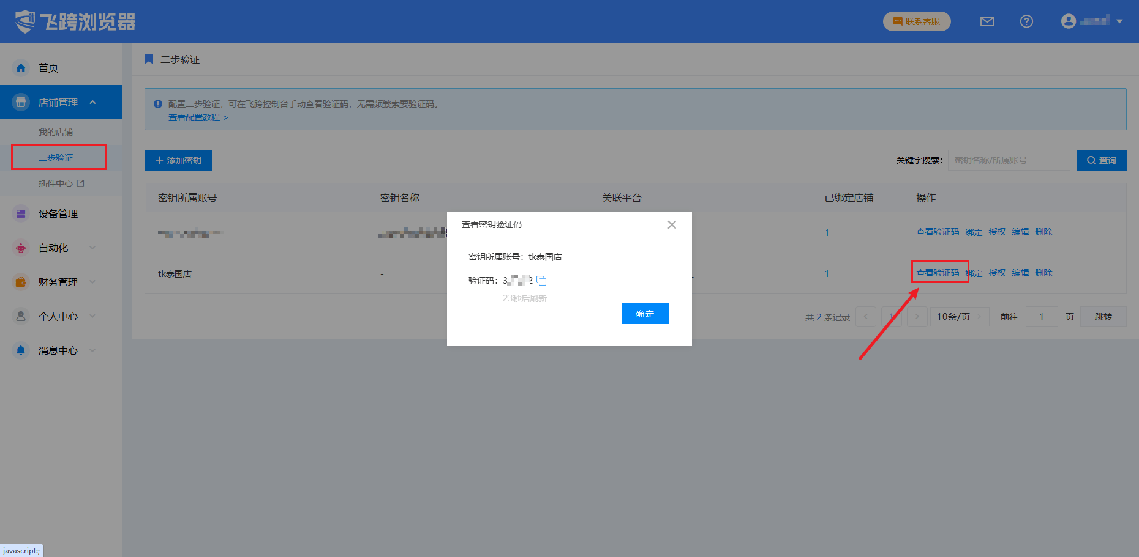Select 我的店铺 in the sidebar submenu
The image size is (1139, 557).
pyautogui.click(x=56, y=132)
